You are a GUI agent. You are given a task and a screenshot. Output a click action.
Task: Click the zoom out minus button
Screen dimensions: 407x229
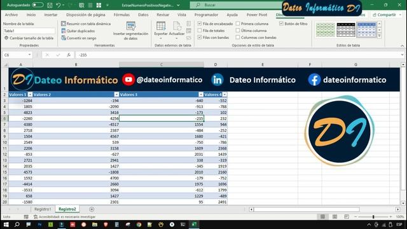point(355,216)
